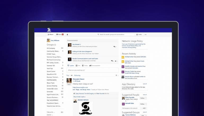Click in 'What are you working on?' box
This screenshot has width=204, height=116.
[92, 70]
